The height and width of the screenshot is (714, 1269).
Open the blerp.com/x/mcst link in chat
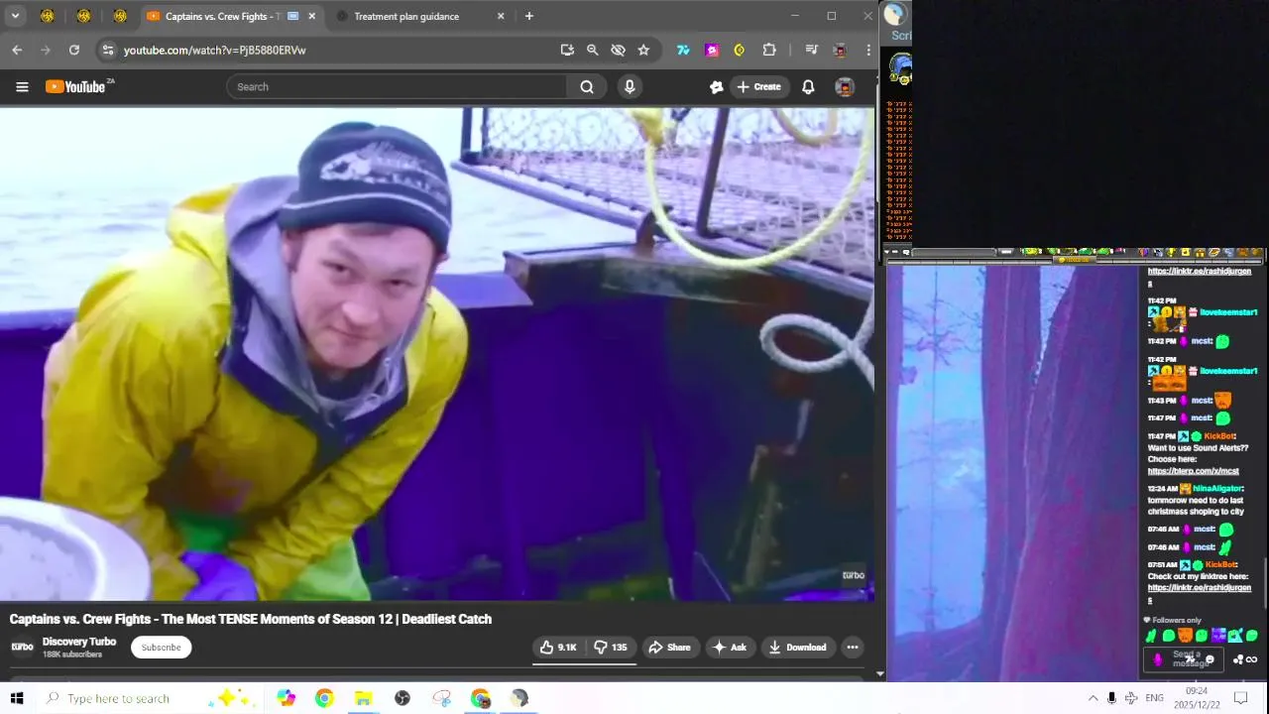(1193, 471)
